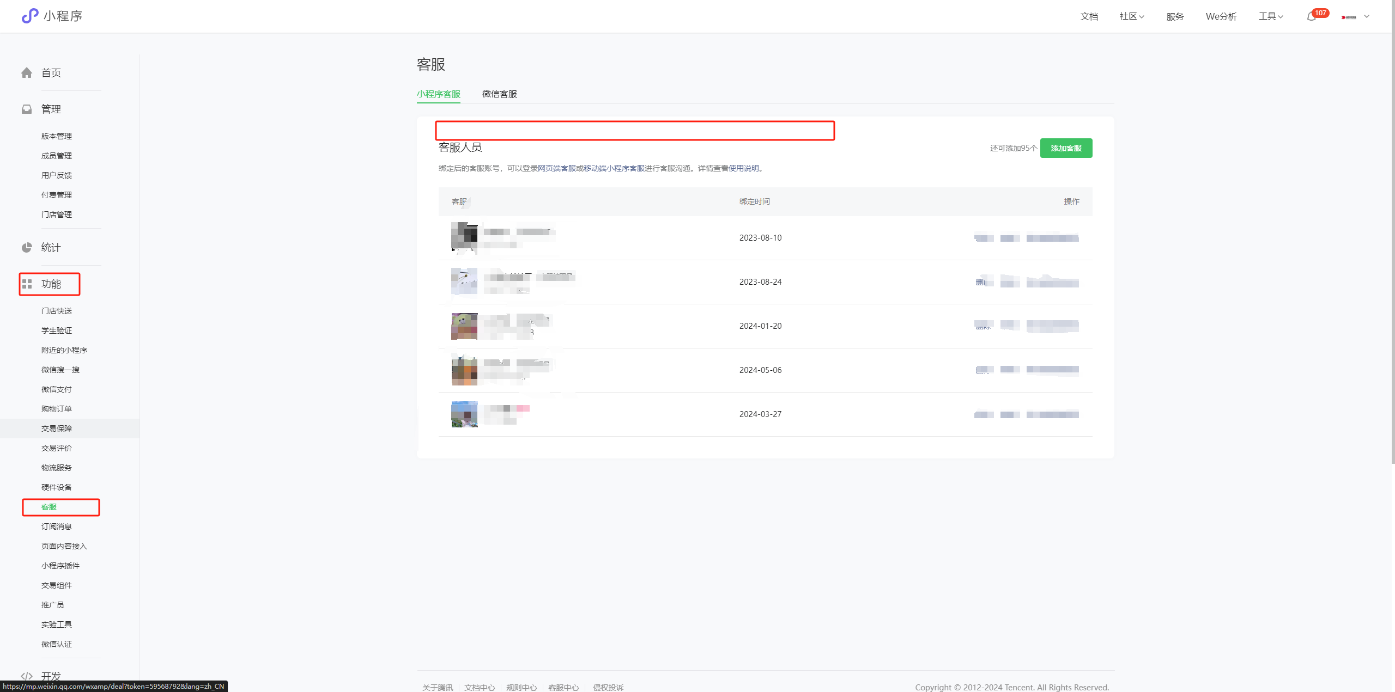
Task: Click the Mini Program logo icon
Action: 30,16
